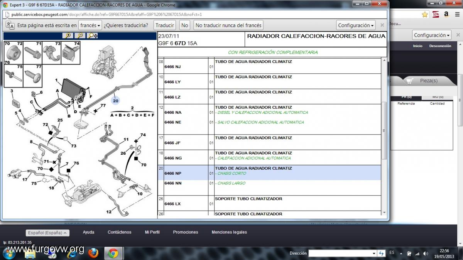Open the Dirección address dropdown arrow

point(373,253)
